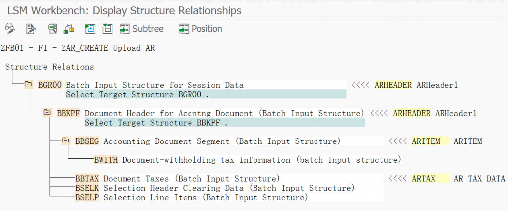Image resolution: width=508 pixels, height=211 pixels.
Task: Click the collapse all nodes icon
Action: coord(107,29)
